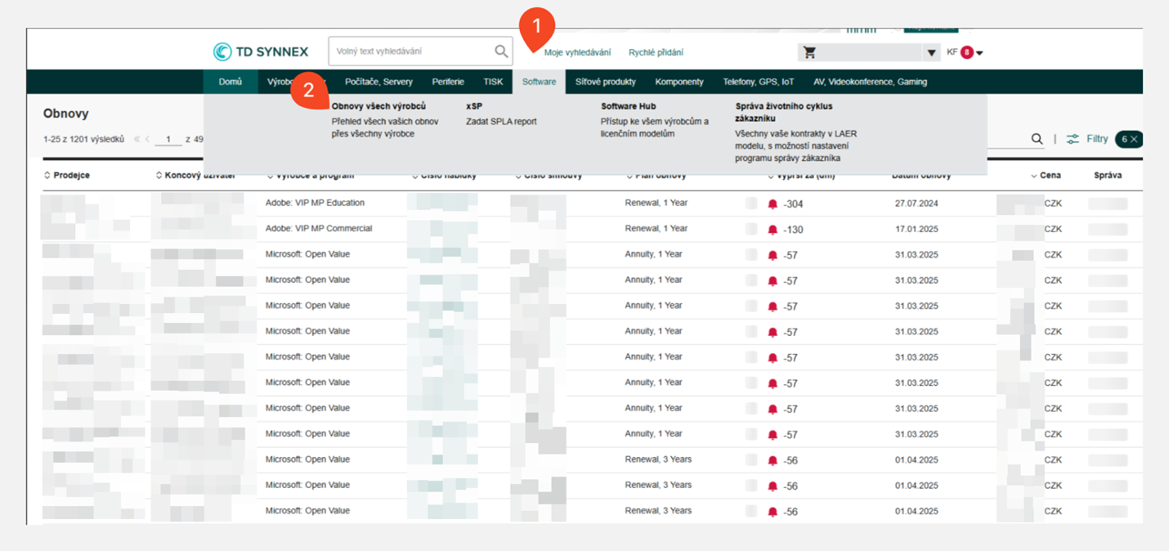
Task: Open Software Hub submenu item
Action: (x=628, y=106)
